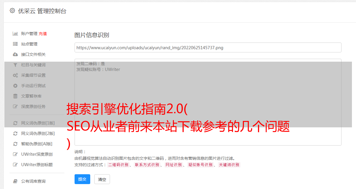The image size is (356, 189).
Task: Click the refresh icon for 同义词伪原创[1版]
Action: (x=15, y=123)
